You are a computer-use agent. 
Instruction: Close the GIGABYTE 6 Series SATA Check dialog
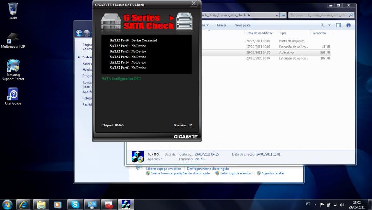point(194,3)
